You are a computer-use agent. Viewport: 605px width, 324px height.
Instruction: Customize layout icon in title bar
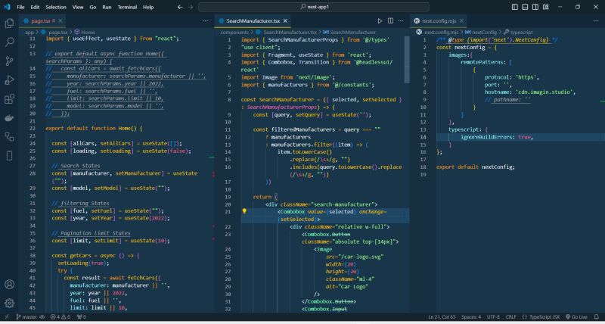point(546,7)
